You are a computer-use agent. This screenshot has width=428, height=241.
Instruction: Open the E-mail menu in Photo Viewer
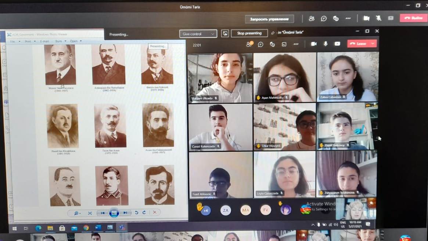point(44,41)
